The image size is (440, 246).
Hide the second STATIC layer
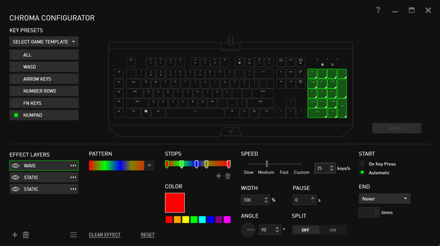(15, 189)
